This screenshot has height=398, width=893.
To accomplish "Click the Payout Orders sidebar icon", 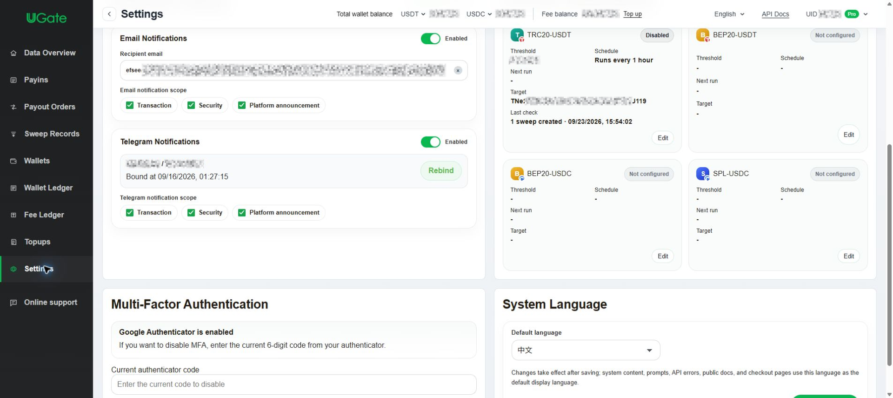I will tap(13, 107).
